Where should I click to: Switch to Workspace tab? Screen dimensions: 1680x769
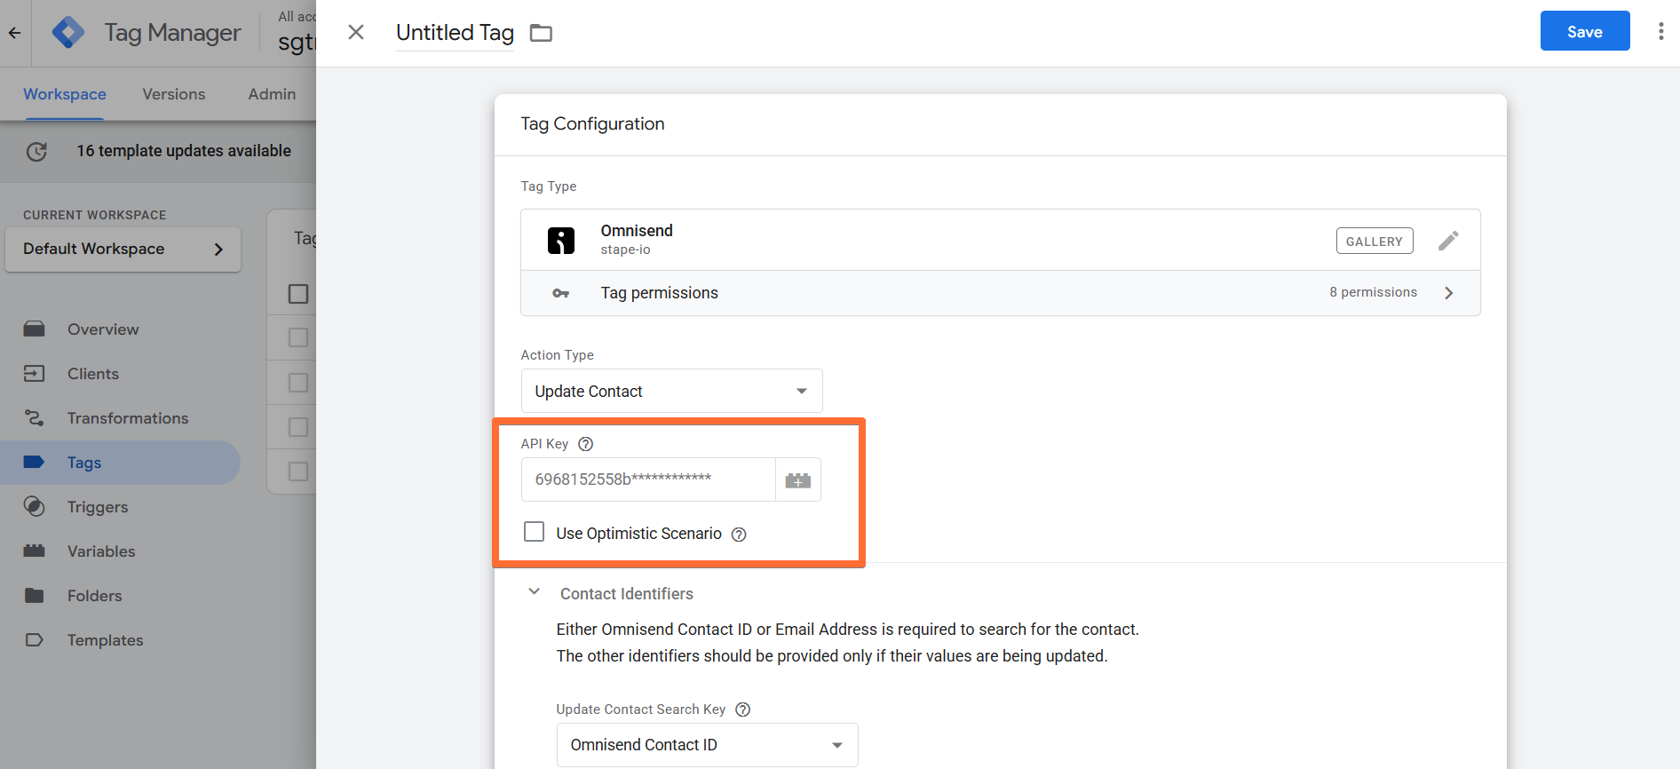[x=65, y=94]
